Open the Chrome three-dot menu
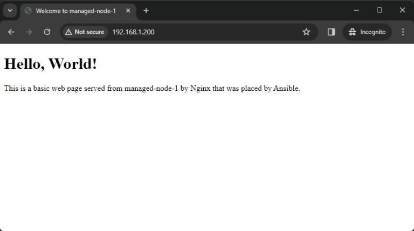This screenshot has height=231, width=414. click(x=403, y=32)
